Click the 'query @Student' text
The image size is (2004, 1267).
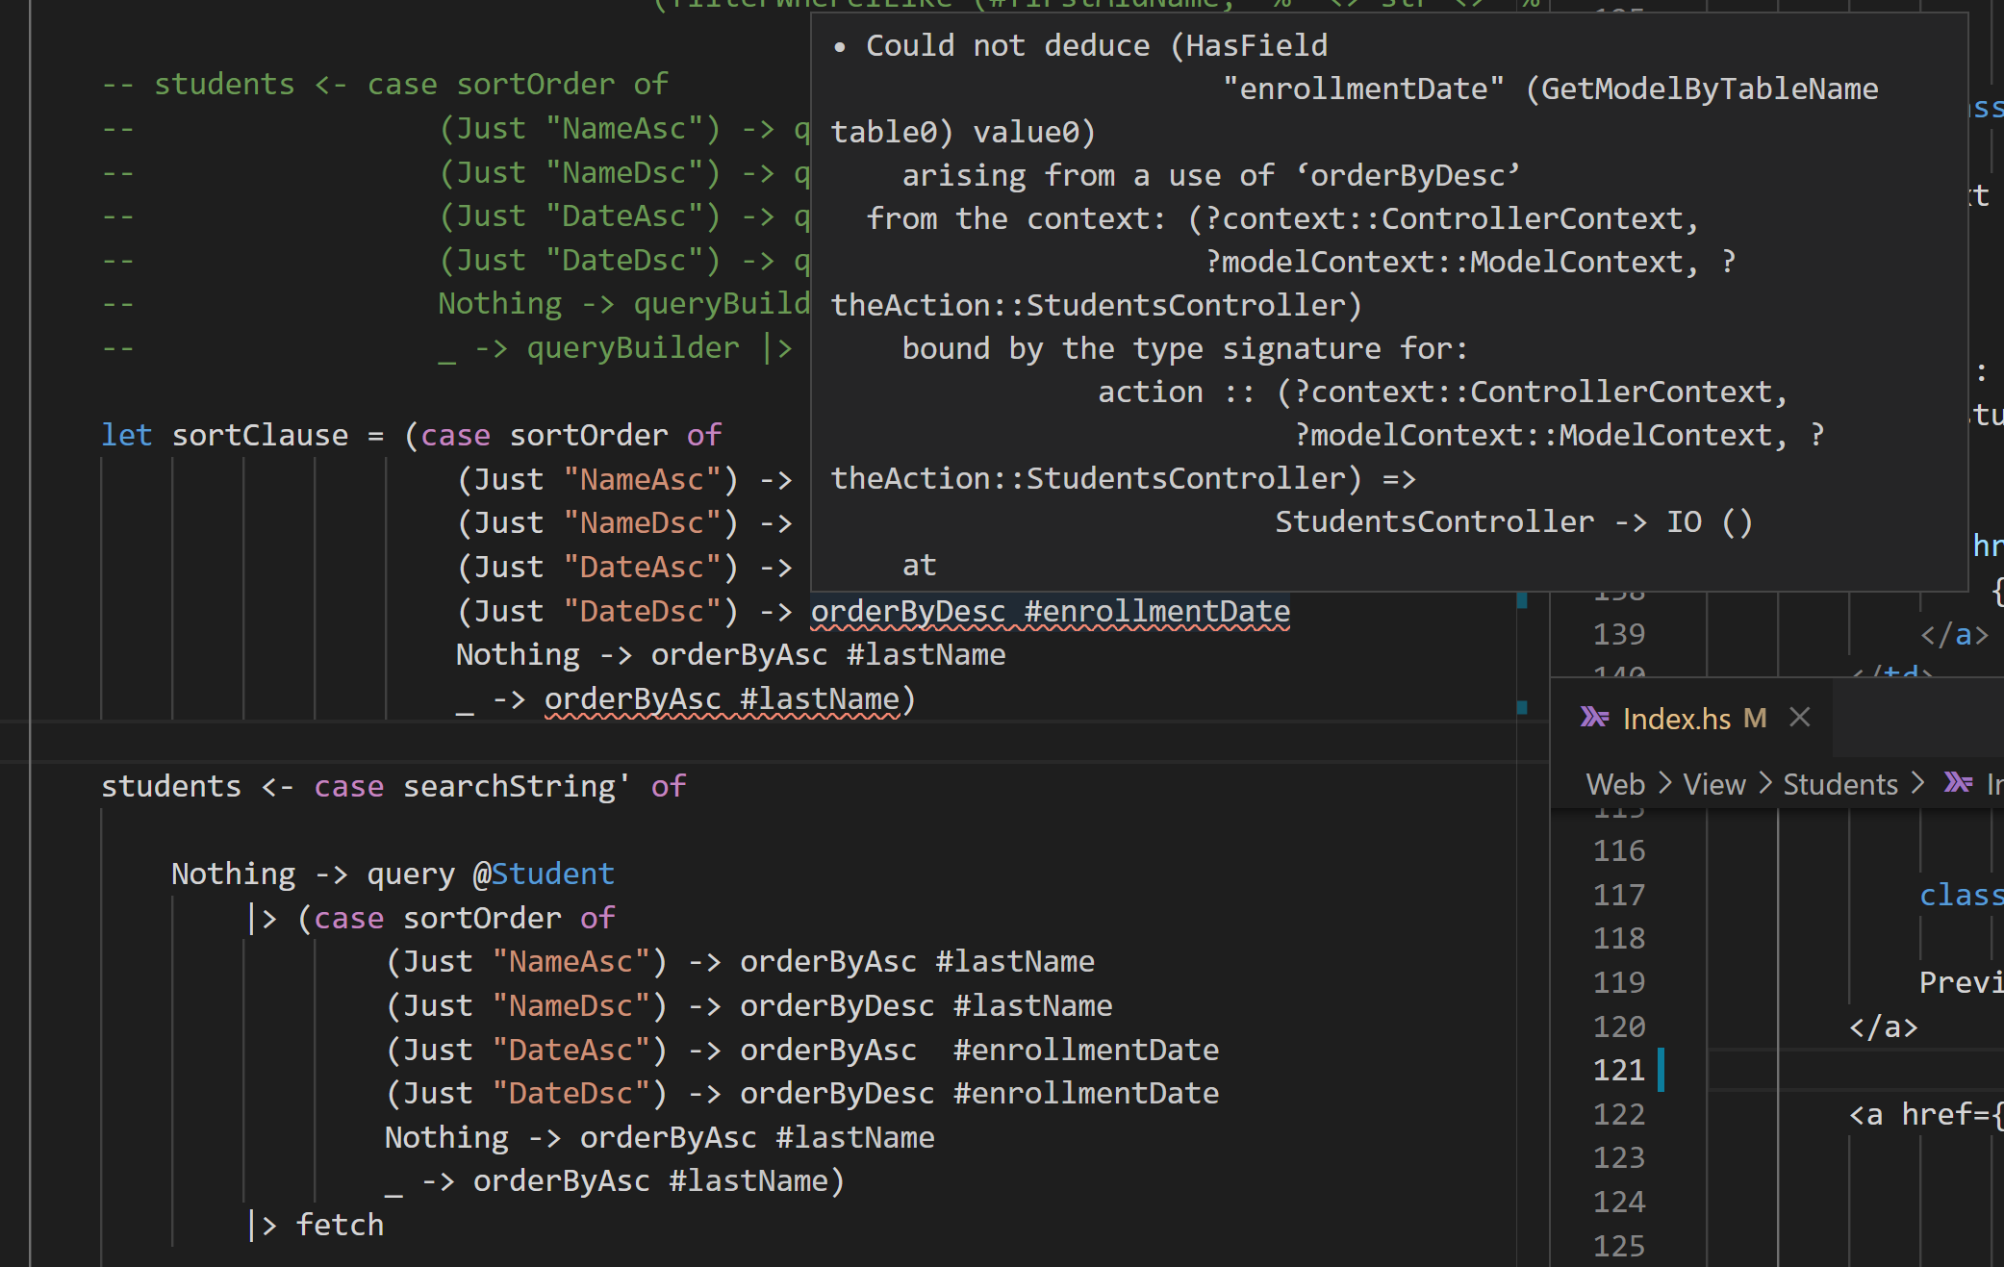pyautogui.click(x=491, y=874)
